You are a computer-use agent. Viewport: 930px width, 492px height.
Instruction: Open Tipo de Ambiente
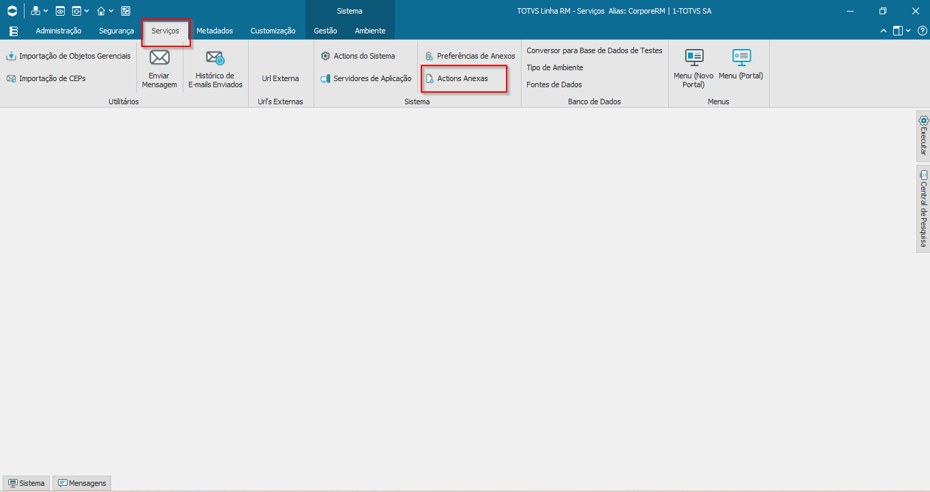coord(555,67)
